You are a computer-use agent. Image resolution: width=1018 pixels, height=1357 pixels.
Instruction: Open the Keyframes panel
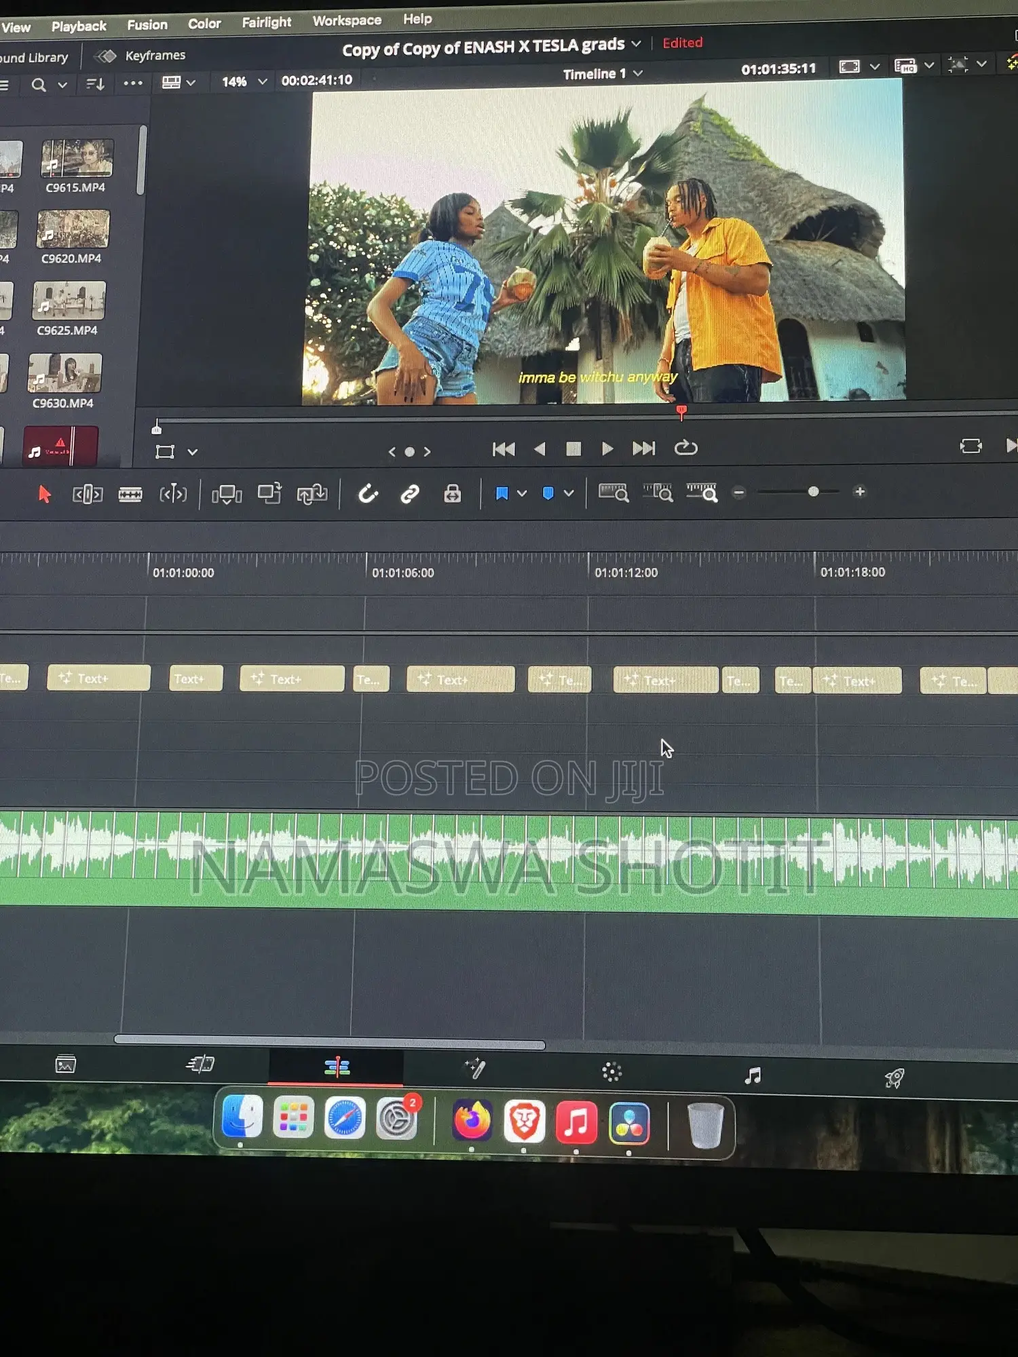142,56
